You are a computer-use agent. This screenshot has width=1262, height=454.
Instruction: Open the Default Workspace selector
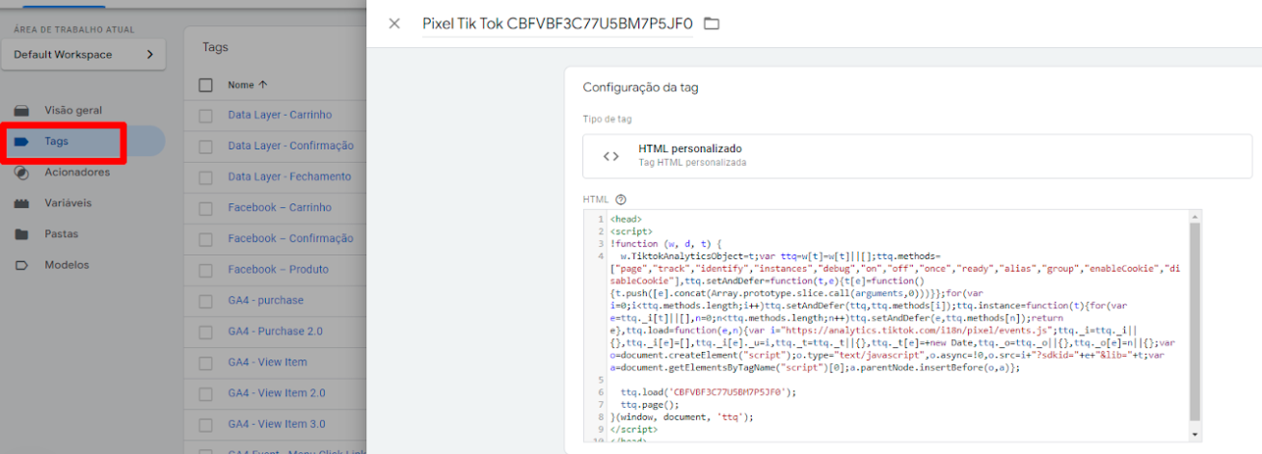click(x=83, y=55)
